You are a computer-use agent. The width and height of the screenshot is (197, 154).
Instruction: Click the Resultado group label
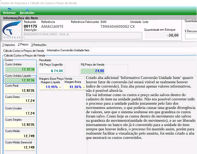pyautogui.click(x=45, y=60)
